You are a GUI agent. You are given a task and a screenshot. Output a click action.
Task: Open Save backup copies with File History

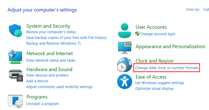coord(66,38)
